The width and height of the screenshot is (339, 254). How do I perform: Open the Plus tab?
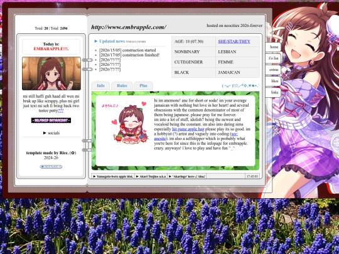point(143,86)
